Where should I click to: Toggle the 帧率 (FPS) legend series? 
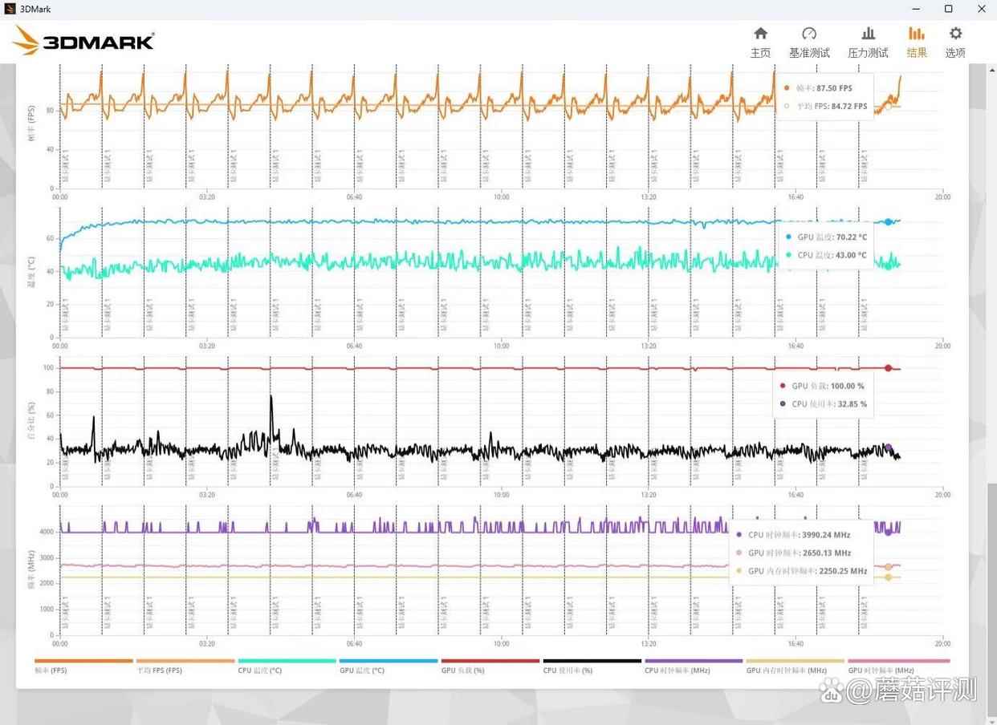point(83,666)
